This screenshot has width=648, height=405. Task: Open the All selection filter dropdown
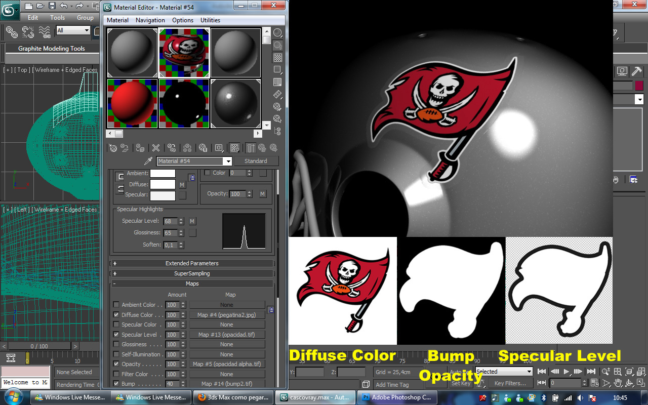tap(73, 30)
